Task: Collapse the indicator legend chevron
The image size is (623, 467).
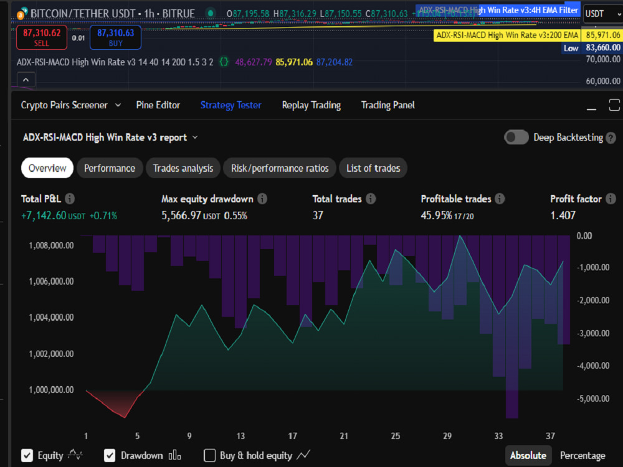Action: [x=26, y=80]
